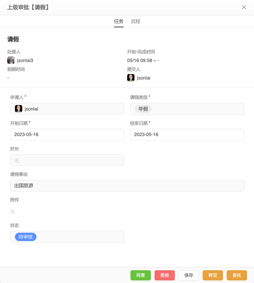254x283 pixels.
Task: Click the 附件 label
Action: click(x=15, y=200)
